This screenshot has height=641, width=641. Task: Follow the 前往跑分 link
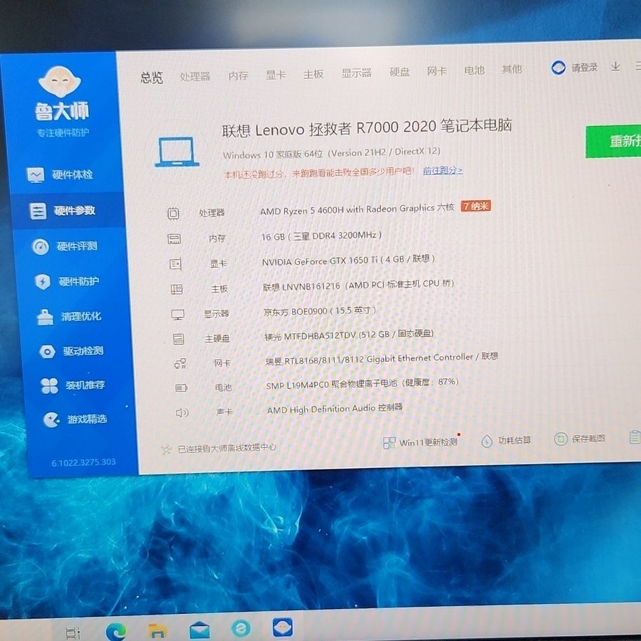[x=443, y=170]
